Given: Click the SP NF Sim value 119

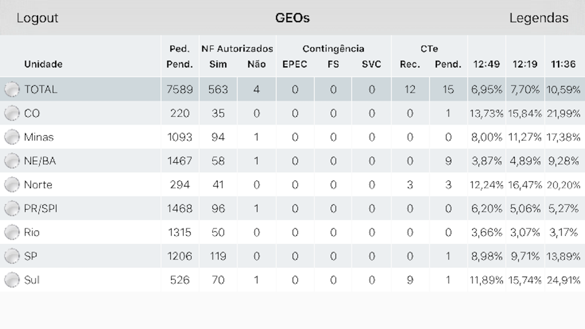Looking at the screenshot, I should 218,257.
